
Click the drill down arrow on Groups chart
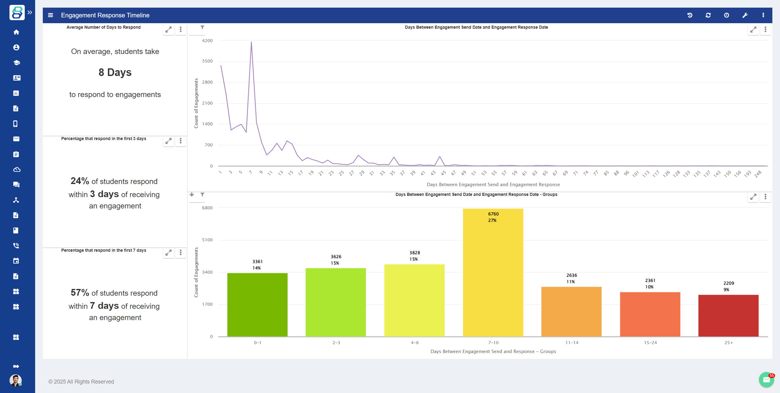tap(192, 194)
